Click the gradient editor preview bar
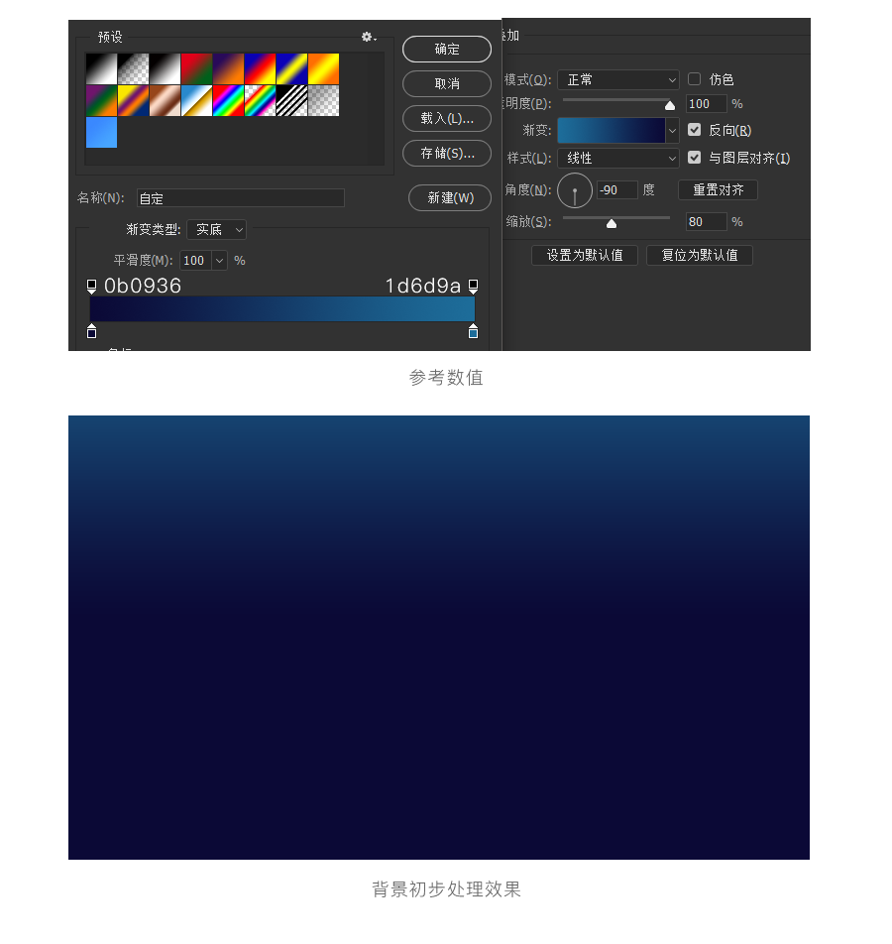The height and width of the screenshot is (944, 892). [282, 308]
